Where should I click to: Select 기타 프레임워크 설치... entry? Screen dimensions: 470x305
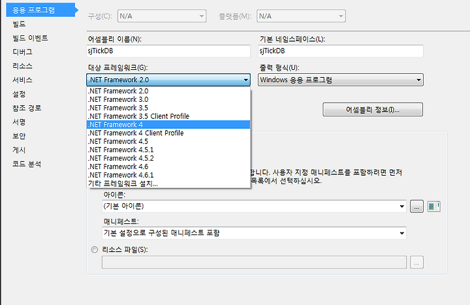pyautogui.click(x=168, y=184)
